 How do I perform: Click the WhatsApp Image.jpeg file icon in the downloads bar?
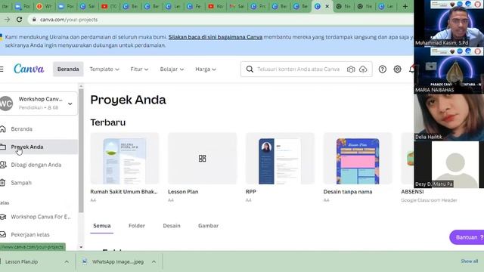[x=85, y=261]
